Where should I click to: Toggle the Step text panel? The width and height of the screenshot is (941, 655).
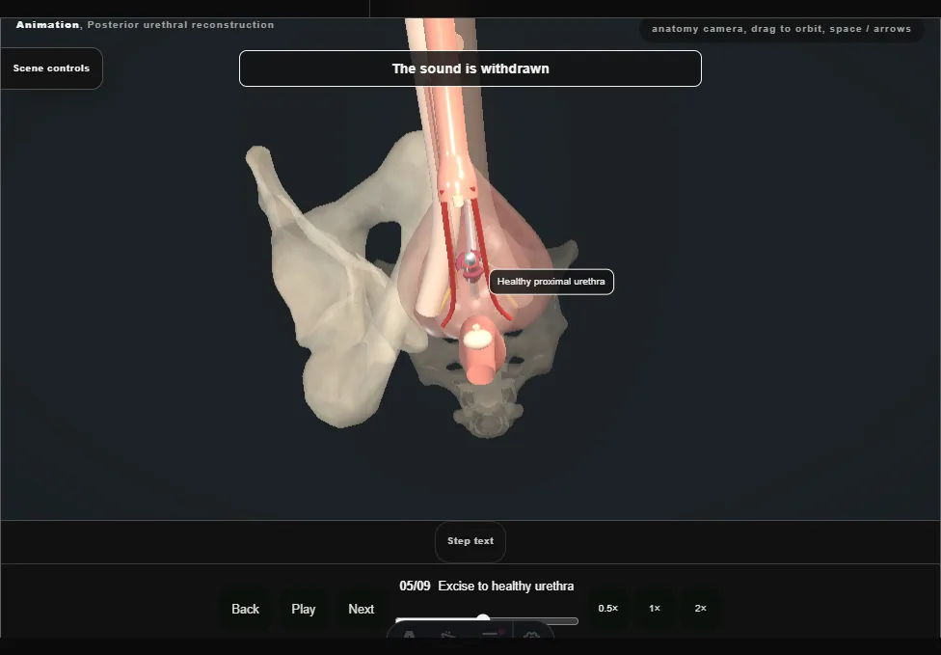click(470, 541)
